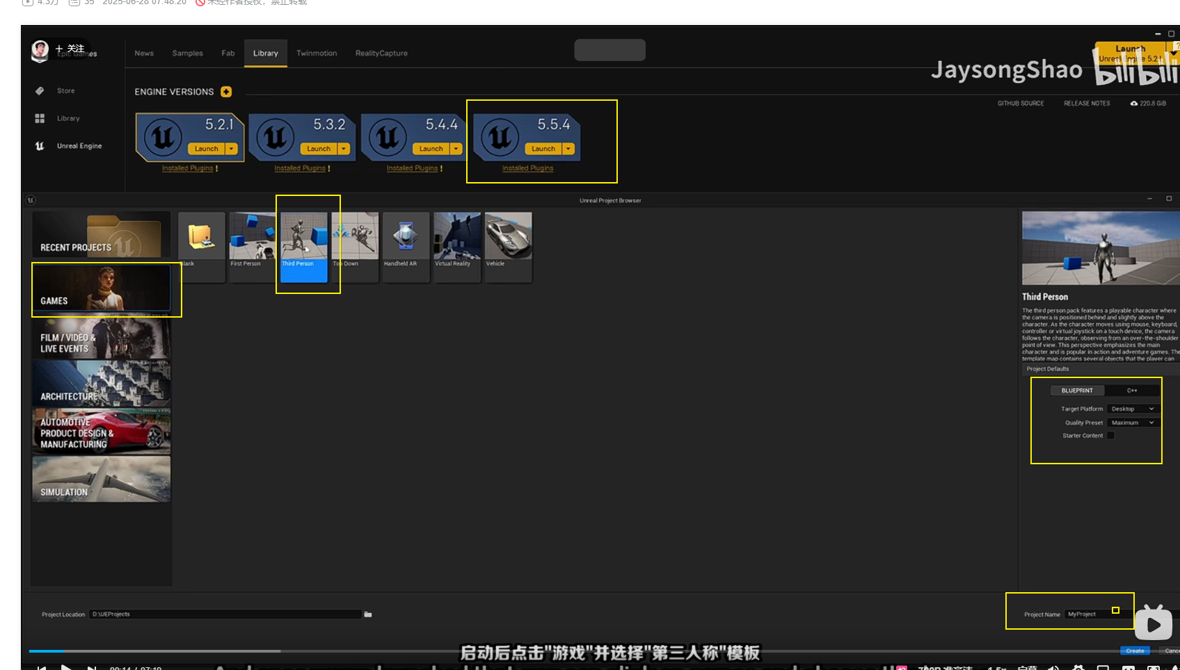Select the C++ project type

point(1132,391)
